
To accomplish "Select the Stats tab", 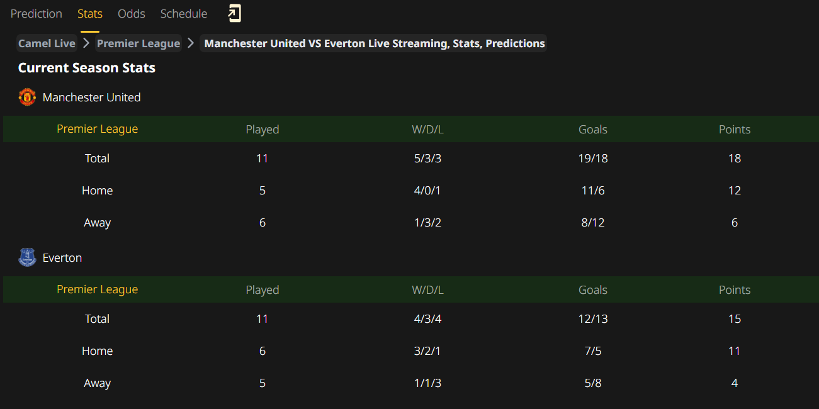I will [x=90, y=14].
